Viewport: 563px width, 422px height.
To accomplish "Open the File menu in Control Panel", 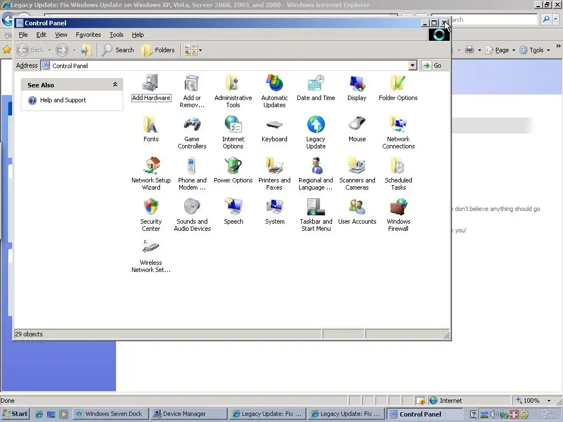I will (x=23, y=35).
